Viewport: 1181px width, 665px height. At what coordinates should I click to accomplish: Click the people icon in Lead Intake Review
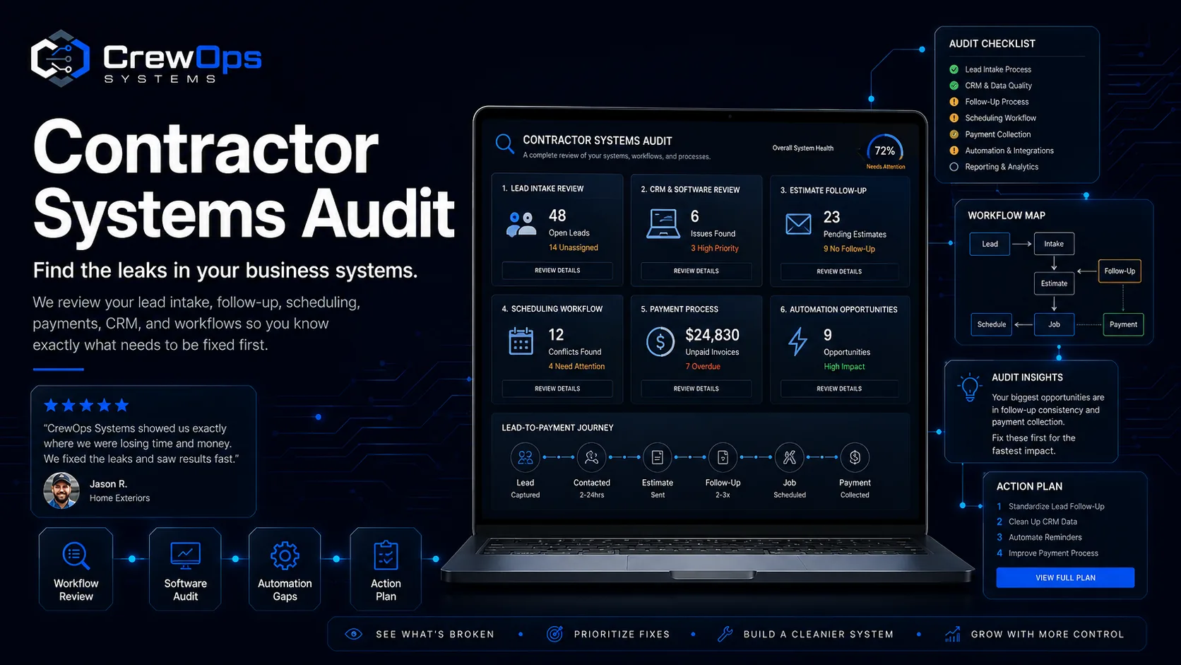pyautogui.click(x=521, y=224)
